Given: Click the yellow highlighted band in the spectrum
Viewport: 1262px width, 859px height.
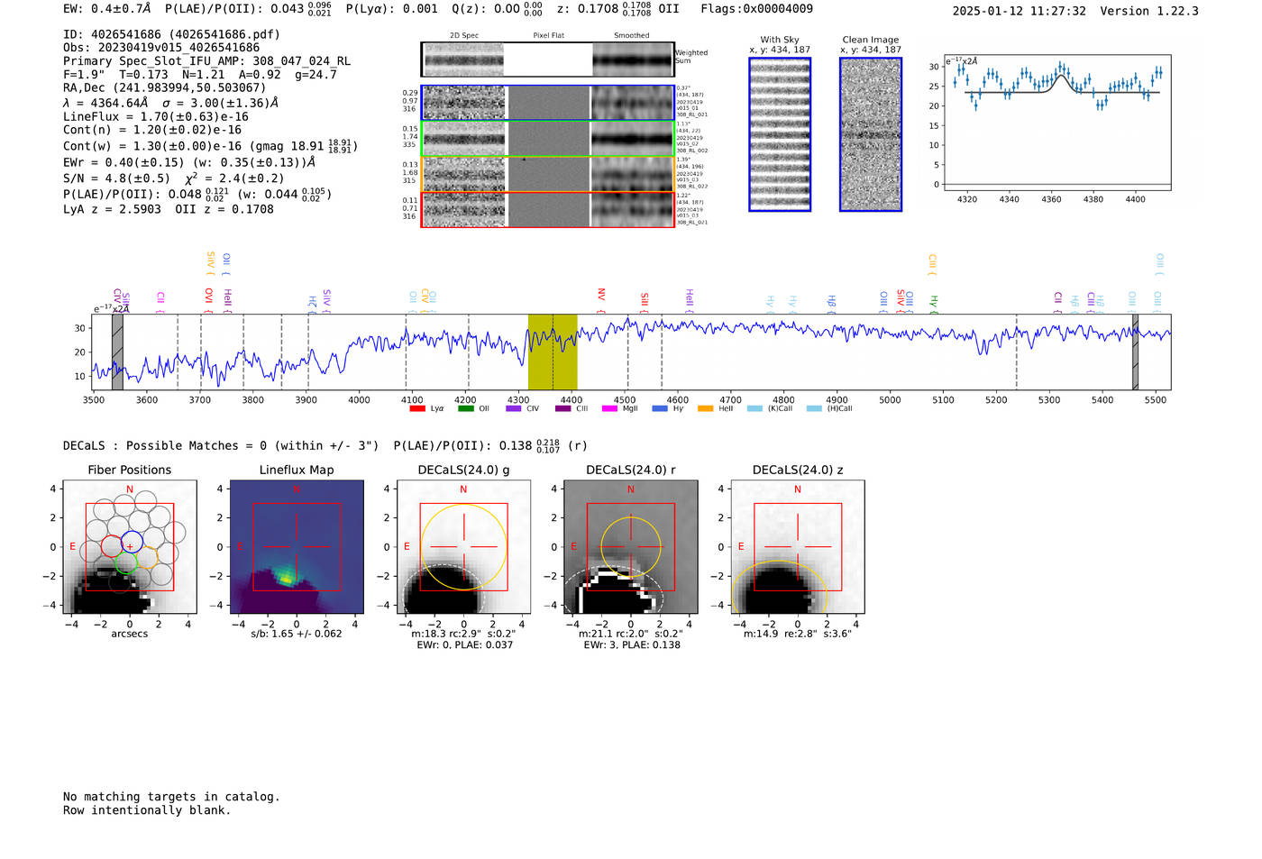Looking at the screenshot, I should pyautogui.click(x=552, y=352).
